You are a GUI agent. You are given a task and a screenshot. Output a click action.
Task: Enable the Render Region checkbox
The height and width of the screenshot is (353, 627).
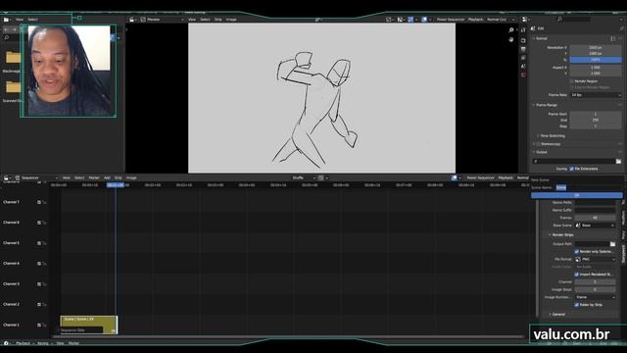click(x=571, y=80)
